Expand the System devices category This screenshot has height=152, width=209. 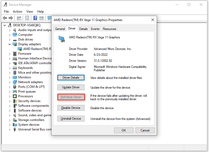[10, 125]
